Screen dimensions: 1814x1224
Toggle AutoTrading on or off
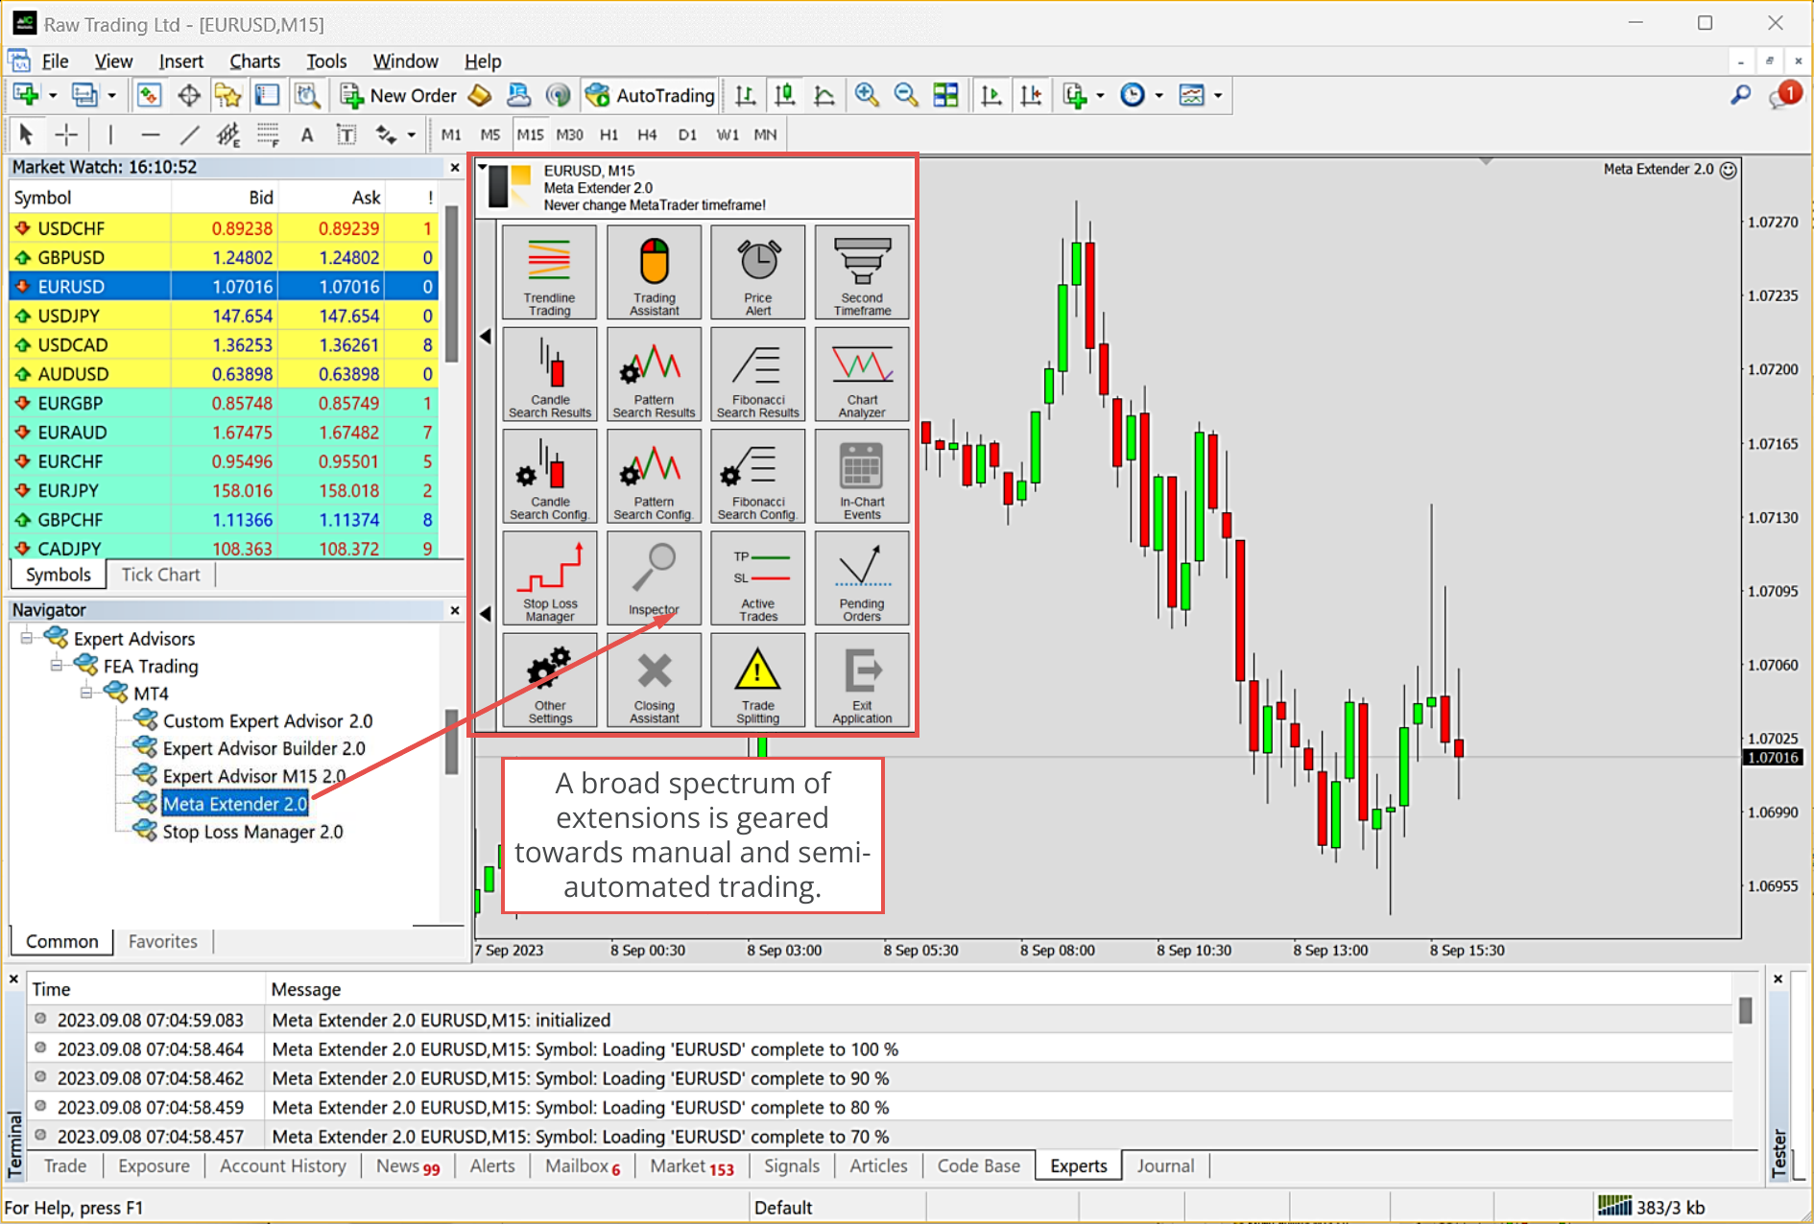650,95
